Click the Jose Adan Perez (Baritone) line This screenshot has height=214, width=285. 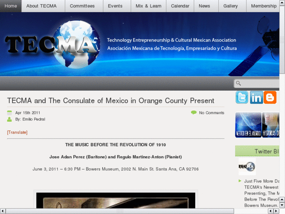click(116, 157)
